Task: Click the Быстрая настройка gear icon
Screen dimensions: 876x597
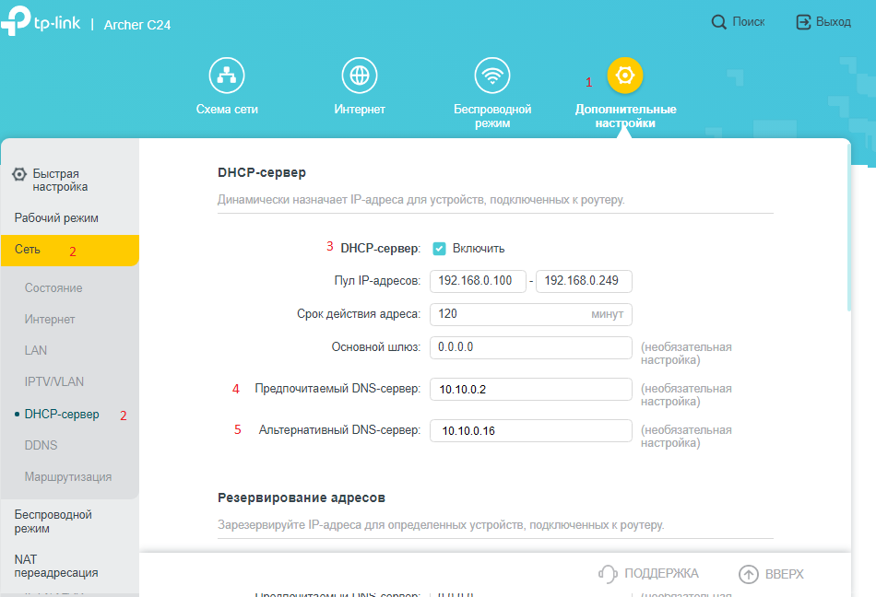Action: pyautogui.click(x=19, y=174)
